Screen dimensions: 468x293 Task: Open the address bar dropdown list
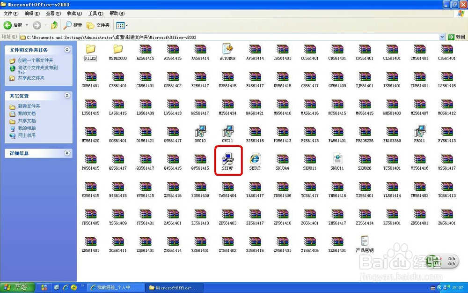click(442, 36)
